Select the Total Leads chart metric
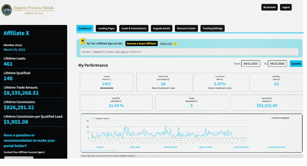The image size is (307, 166). pyautogui.click(x=135, y=147)
